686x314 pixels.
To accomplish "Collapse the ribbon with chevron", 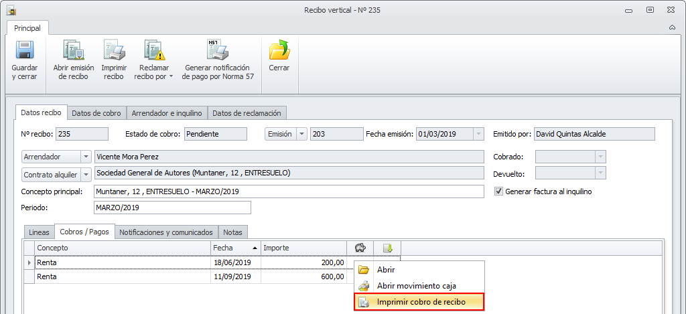I will click(x=672, y=27).
